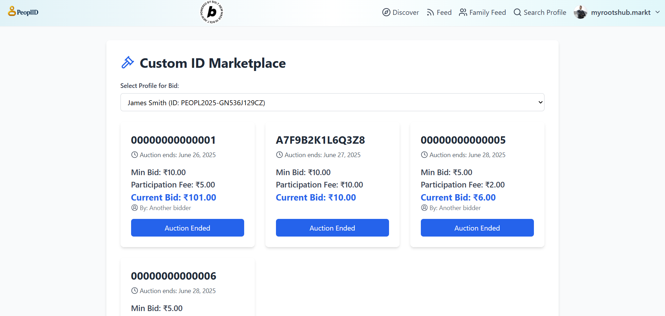This screenshot has height=316, width=665.
Task: Click bidder user icon on card 00000000000005
Action: (x=424, y=208)
